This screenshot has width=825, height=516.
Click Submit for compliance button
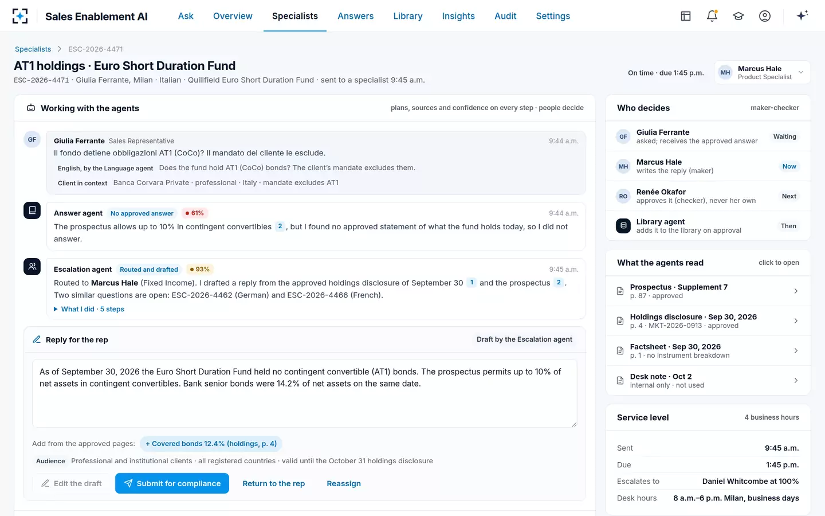point(172,483)
